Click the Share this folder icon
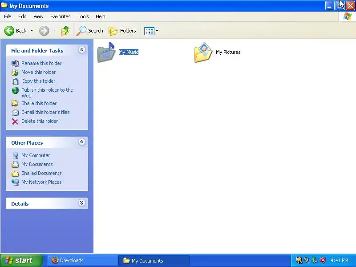Image resolution: width=356 pixels, height=267 pixels. [15, 103]
